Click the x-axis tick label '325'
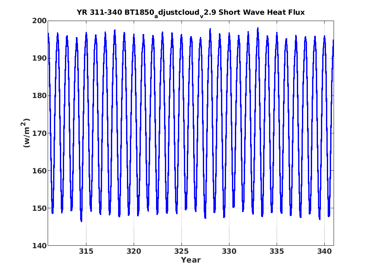Viewport: 369px width, 276px height. point(181,251)
